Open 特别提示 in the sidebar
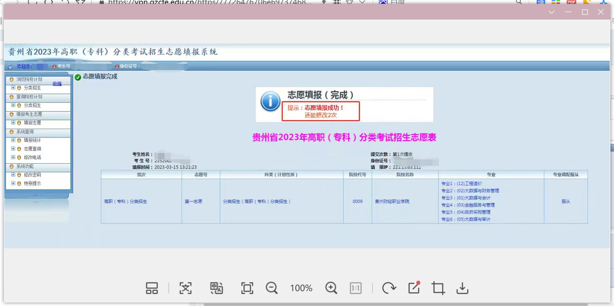 coord(32,183)
